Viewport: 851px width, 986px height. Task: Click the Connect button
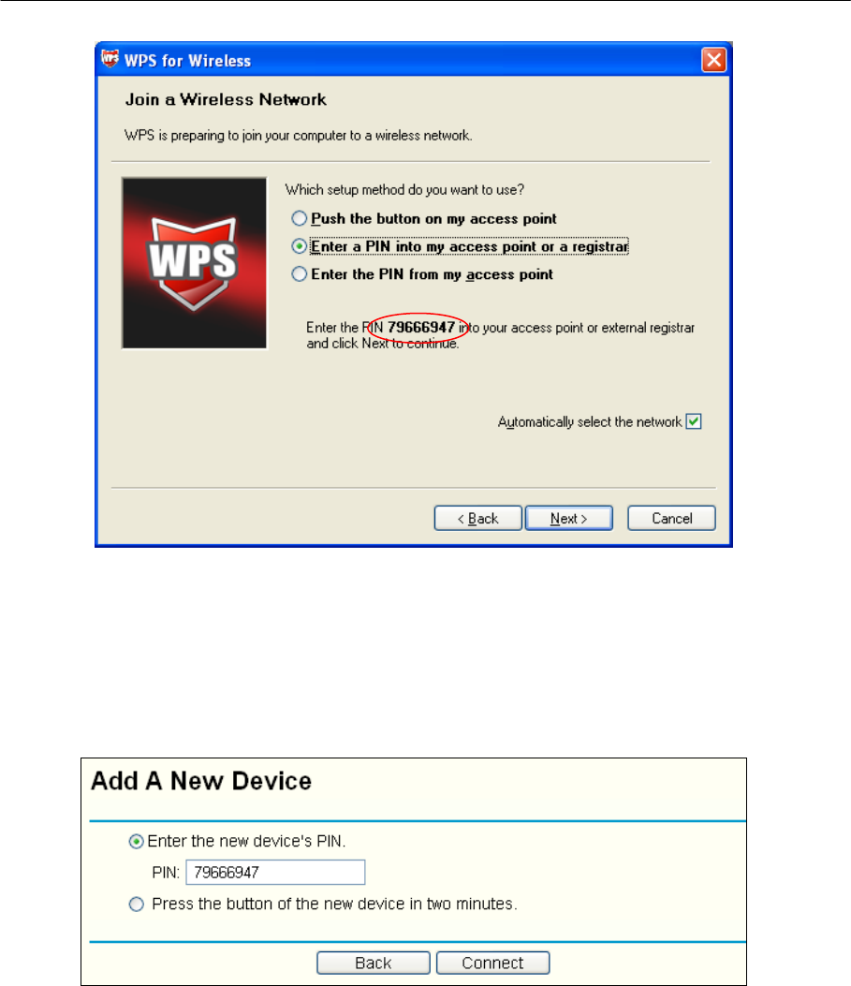tap(492, 963)
